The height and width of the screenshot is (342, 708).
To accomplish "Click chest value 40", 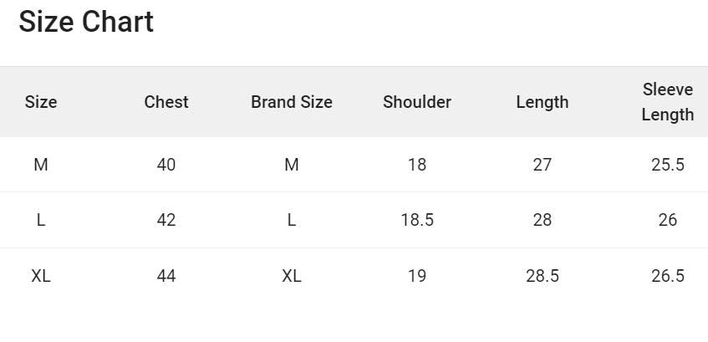I will pyautogui.click(x=166, y=165).
